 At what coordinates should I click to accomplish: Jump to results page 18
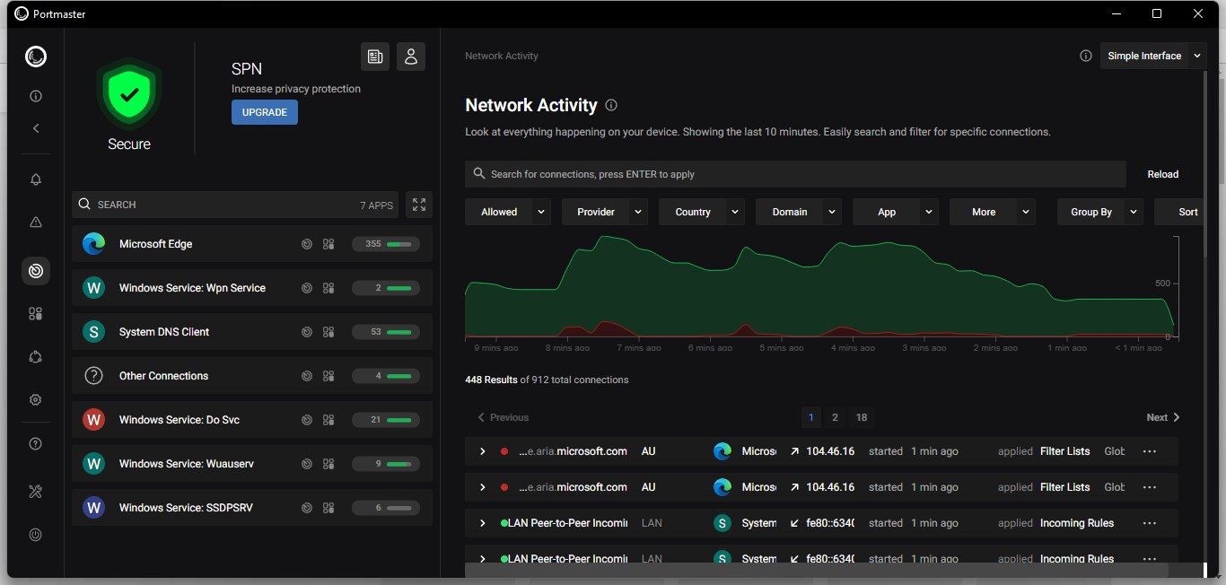(x=862, y=417)
